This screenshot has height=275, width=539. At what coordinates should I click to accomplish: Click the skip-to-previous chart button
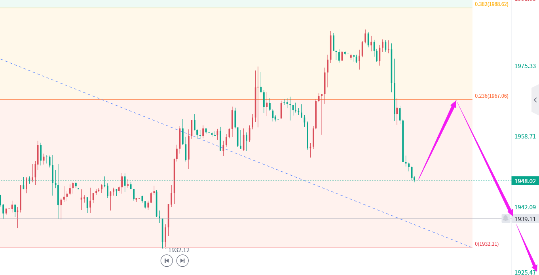[x=167, y=261]
